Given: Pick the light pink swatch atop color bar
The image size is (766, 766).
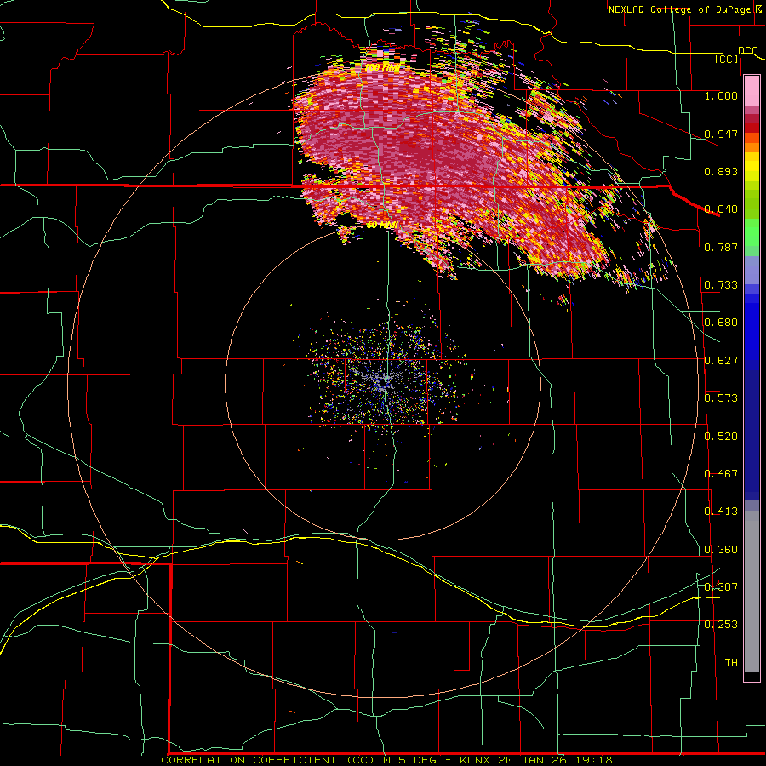Looking at the screenshot, I should tap(752, 90).
